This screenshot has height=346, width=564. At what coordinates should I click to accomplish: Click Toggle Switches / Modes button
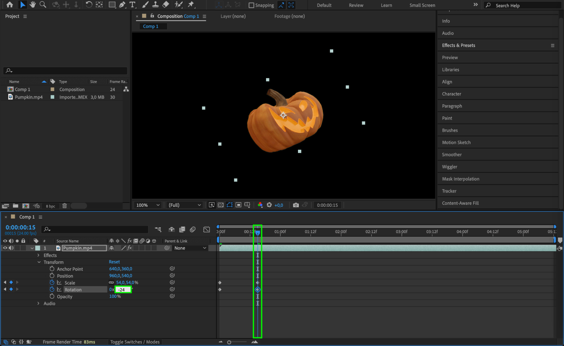point(135,342)
